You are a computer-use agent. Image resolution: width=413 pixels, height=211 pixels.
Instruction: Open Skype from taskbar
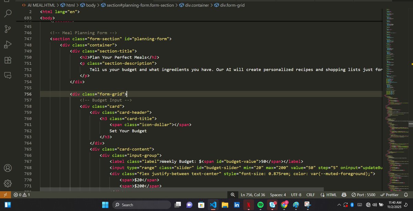click(x=272, y=205)
